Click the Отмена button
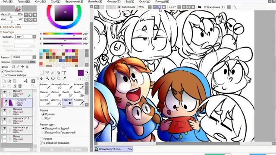Viewport: 276px width, 155px height. tap(76, 149)
